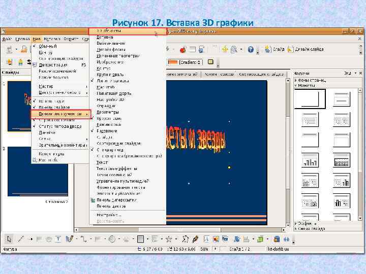Click the slide editor vertical scrollbar
This screenshot has width=366, height=274.
coord(288,153)
